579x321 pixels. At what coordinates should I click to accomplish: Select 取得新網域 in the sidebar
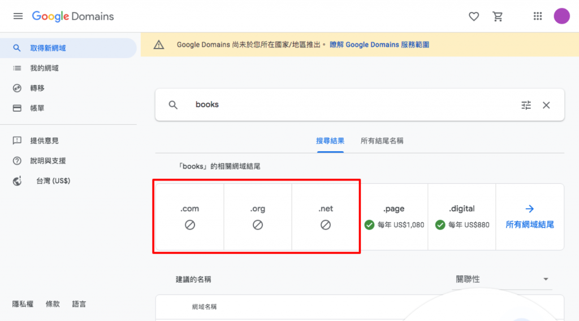(x=48, y=48)
